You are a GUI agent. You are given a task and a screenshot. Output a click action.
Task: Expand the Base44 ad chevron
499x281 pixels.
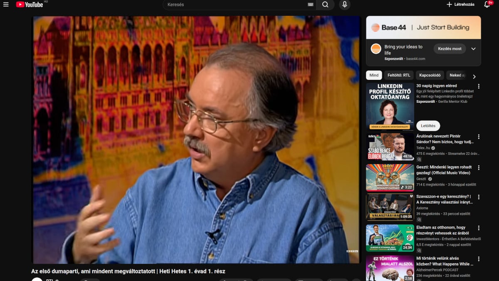(x=473, y=49)
